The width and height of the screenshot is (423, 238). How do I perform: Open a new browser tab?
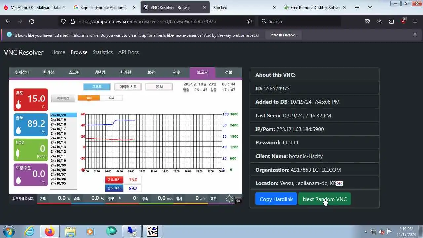point(357,7)
